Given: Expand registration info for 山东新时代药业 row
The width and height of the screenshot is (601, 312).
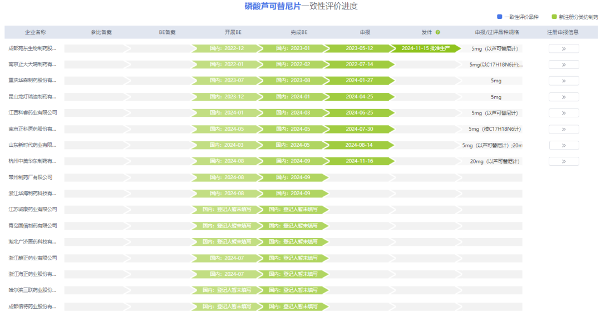Looking at the screenshot, I should click(x=563, y=145).
